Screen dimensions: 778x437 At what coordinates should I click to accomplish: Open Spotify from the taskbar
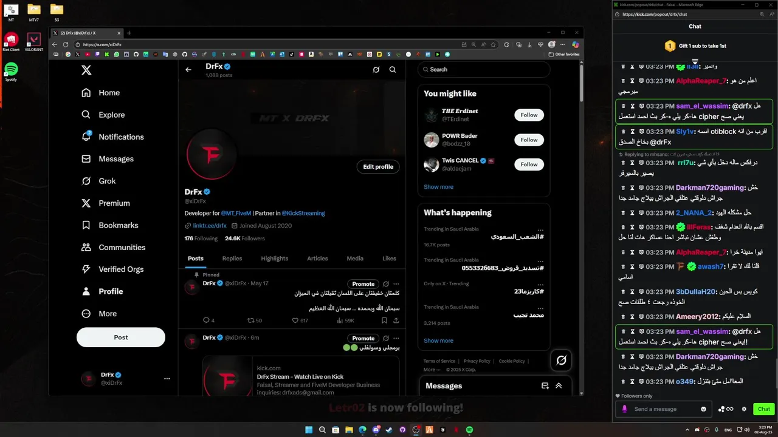pyautogui.click(x=469, y=430)
